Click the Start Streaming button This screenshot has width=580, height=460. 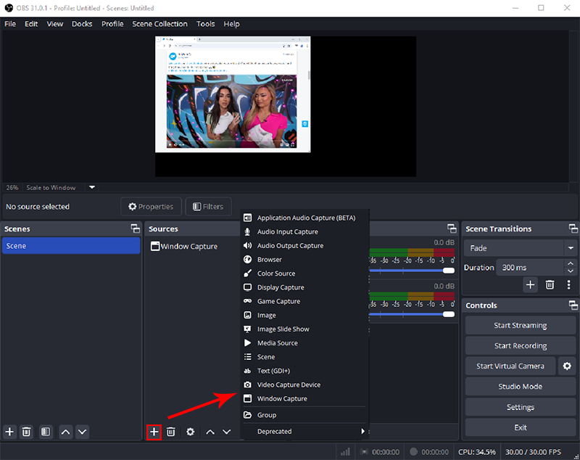coord(520,326)
